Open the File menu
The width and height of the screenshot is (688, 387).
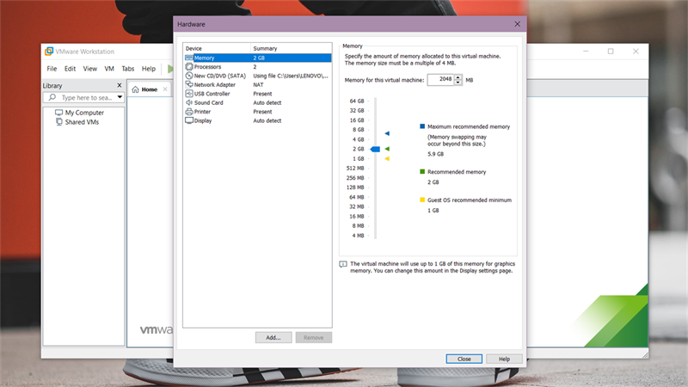point(52,69)
